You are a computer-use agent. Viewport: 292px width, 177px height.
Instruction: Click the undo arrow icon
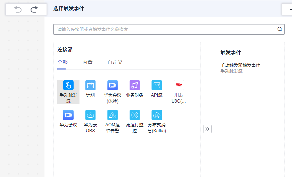(18, 9)
